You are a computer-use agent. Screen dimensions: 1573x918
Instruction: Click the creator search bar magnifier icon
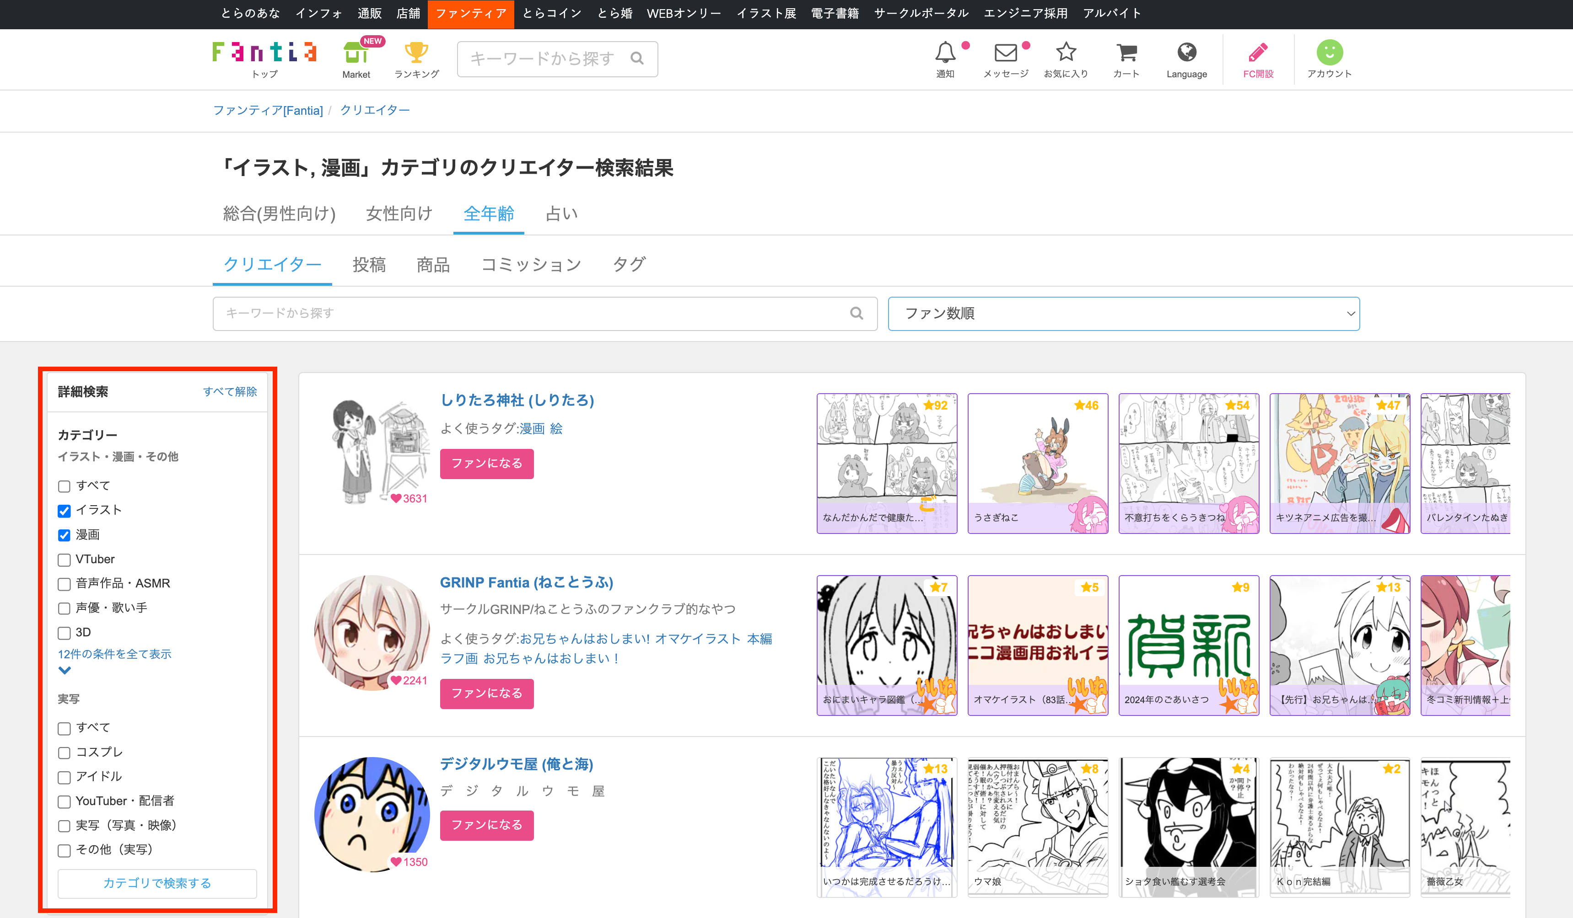pos(857,313)
